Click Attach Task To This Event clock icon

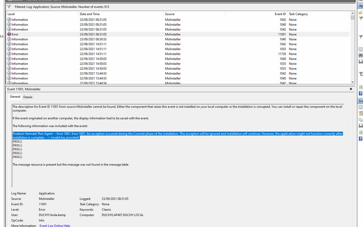(x=361, y=113)
